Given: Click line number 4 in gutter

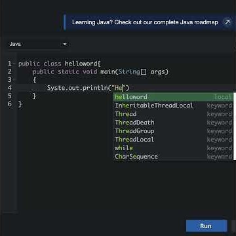Looking at the screenshot, I should coord(9,88).
